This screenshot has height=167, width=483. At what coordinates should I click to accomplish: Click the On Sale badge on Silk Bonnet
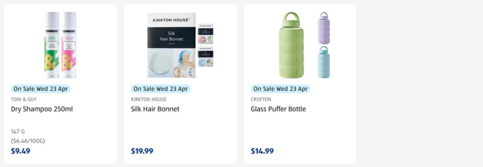[x=161, y=89]
